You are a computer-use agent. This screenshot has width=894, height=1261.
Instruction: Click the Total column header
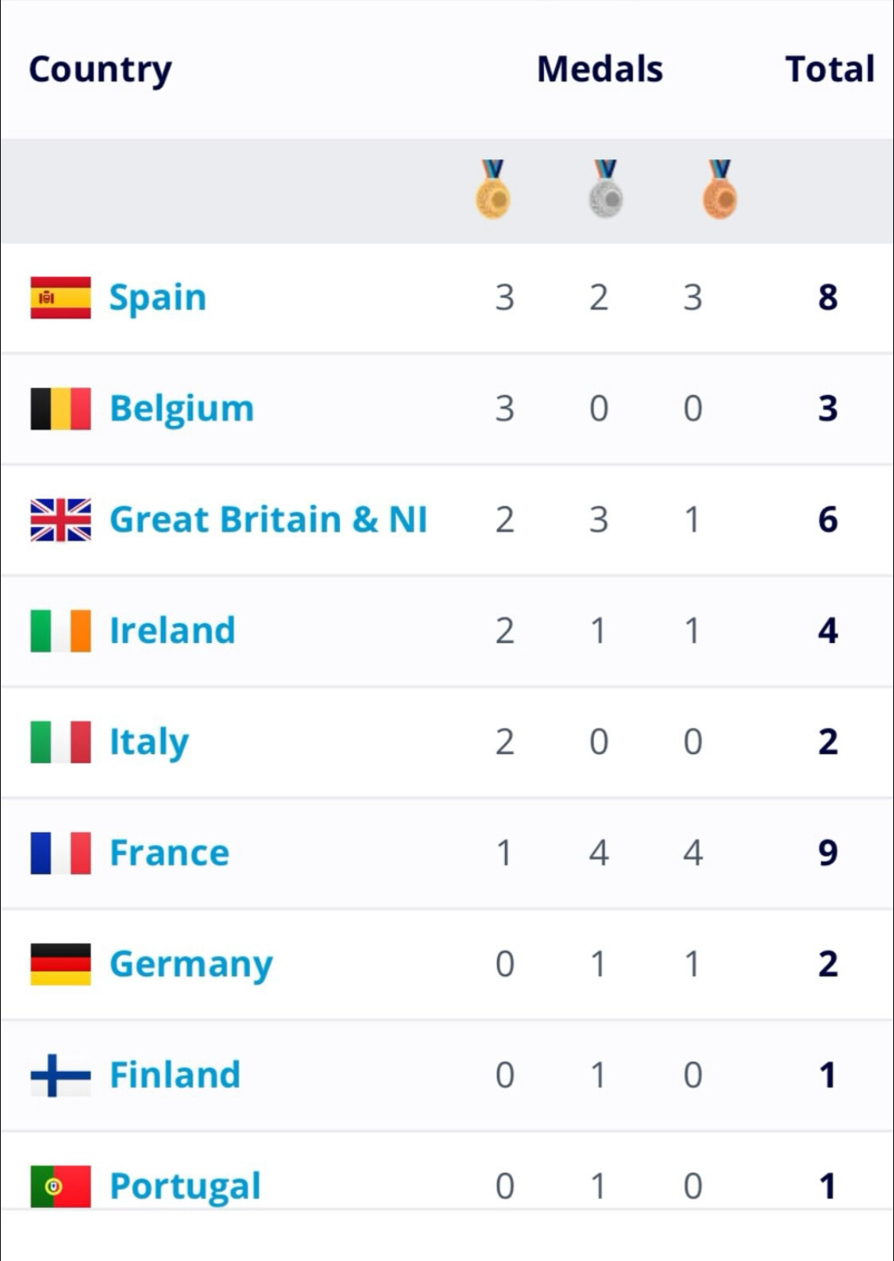coord(829,70)
